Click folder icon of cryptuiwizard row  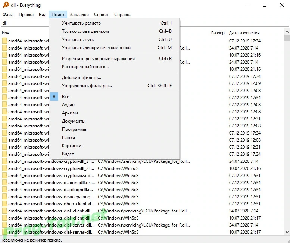coord(4,176)
